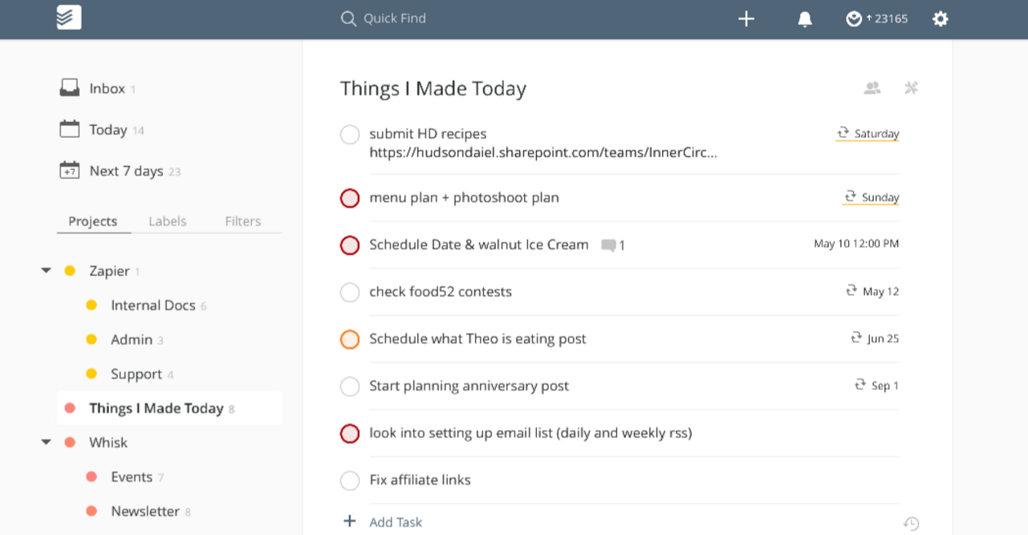Complete the 'submit HD recipes' task

coord(350,135)
